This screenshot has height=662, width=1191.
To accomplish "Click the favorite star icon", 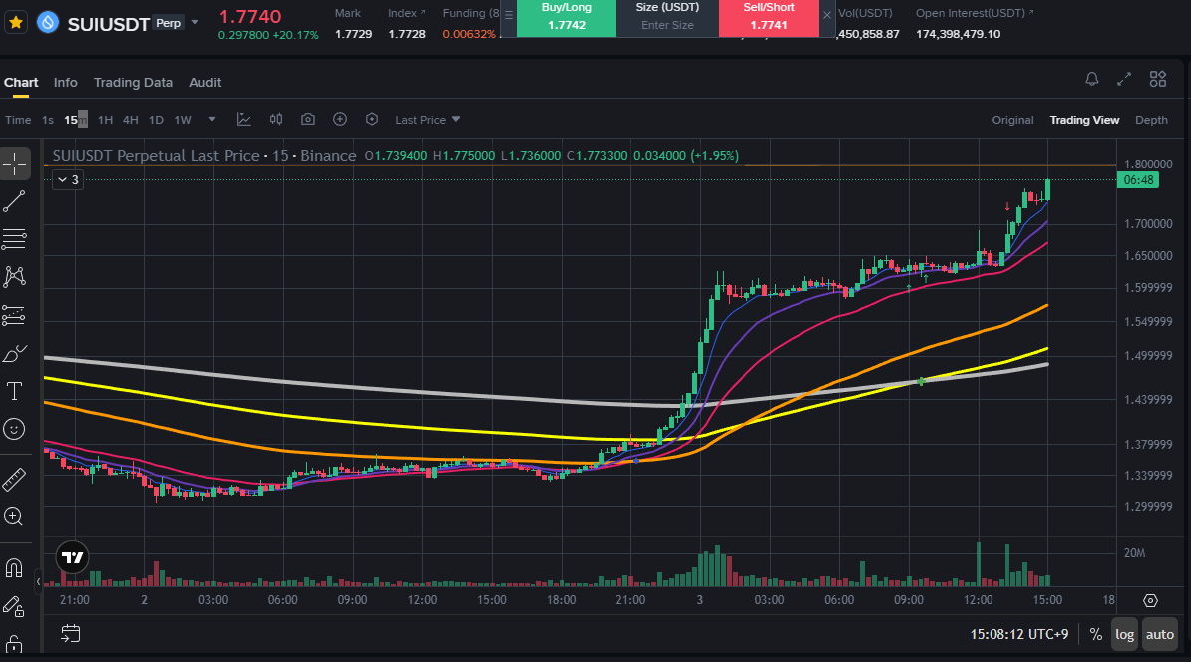I will point(15,23).
